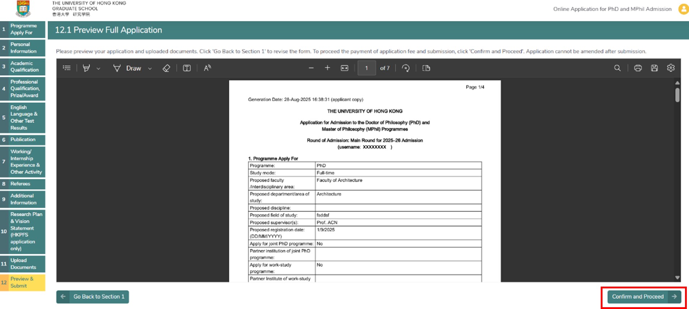Click the PDF viewer vertical scrollbar thumb

[677, 95]
